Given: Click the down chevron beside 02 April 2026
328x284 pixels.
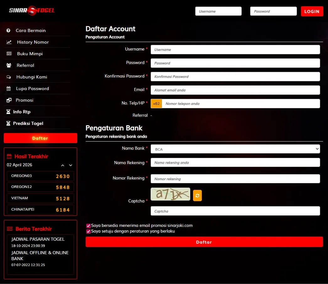Looking at the screenshot, I should [x=70, y=165].
